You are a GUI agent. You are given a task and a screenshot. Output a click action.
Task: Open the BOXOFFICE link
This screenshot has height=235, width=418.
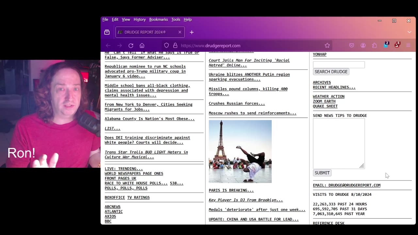click(115, 197)
